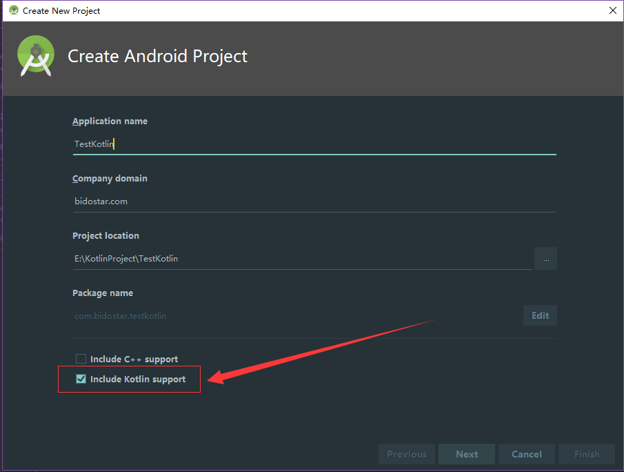
Task: Click the disabled Finish button
Action: tap(587, 454)
